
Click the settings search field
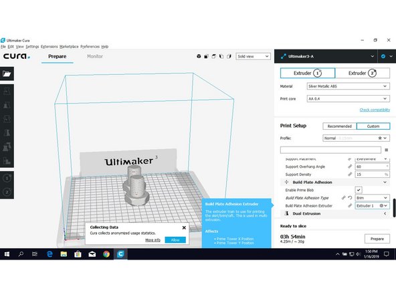[x=330, y=150]
